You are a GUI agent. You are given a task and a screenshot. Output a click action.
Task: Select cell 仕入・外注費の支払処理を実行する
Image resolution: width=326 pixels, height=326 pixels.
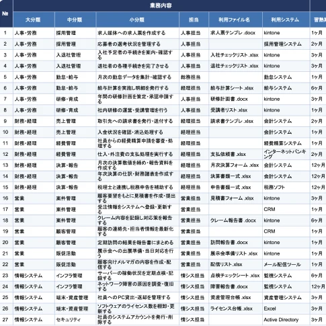tap(138, 154)
